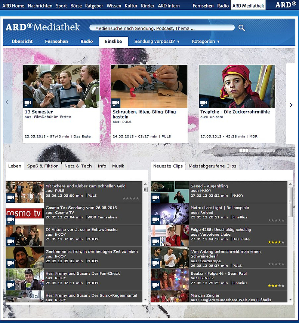Click video icon on Seeed Augenbling clip
This screenshot has height=323, width=299.
coord(155,198)
